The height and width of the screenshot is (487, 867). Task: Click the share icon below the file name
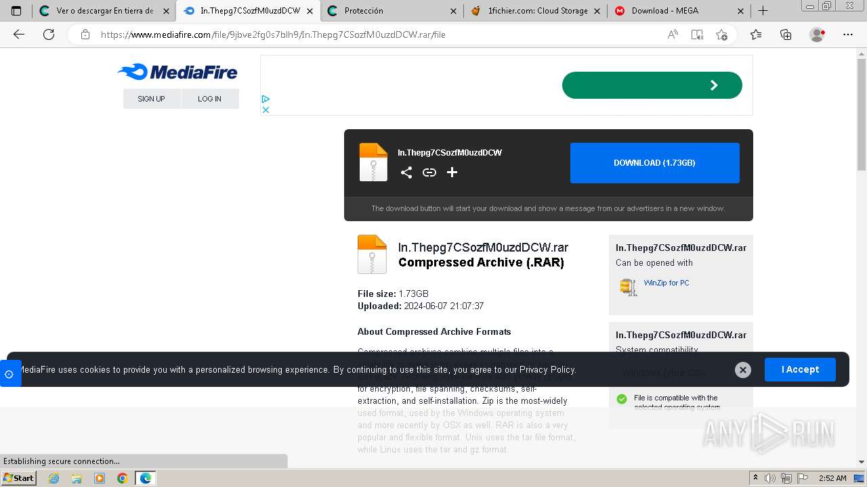pyautogui.click(x=406, y=172)
